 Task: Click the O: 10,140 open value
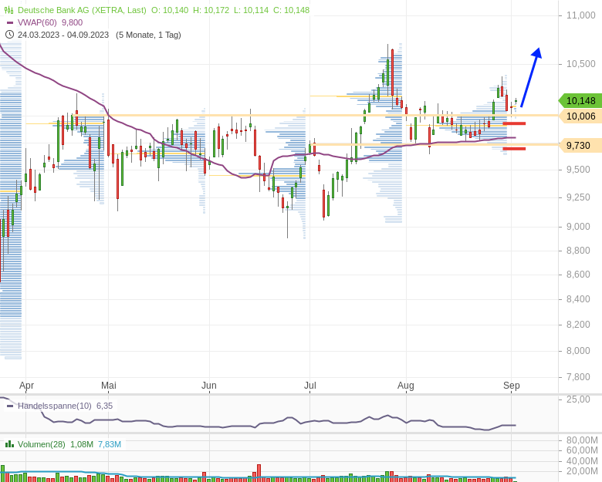[x=170, y=10]
